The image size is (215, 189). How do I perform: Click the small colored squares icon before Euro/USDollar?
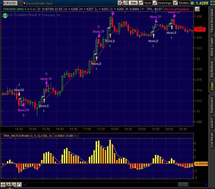click(24, 3)
